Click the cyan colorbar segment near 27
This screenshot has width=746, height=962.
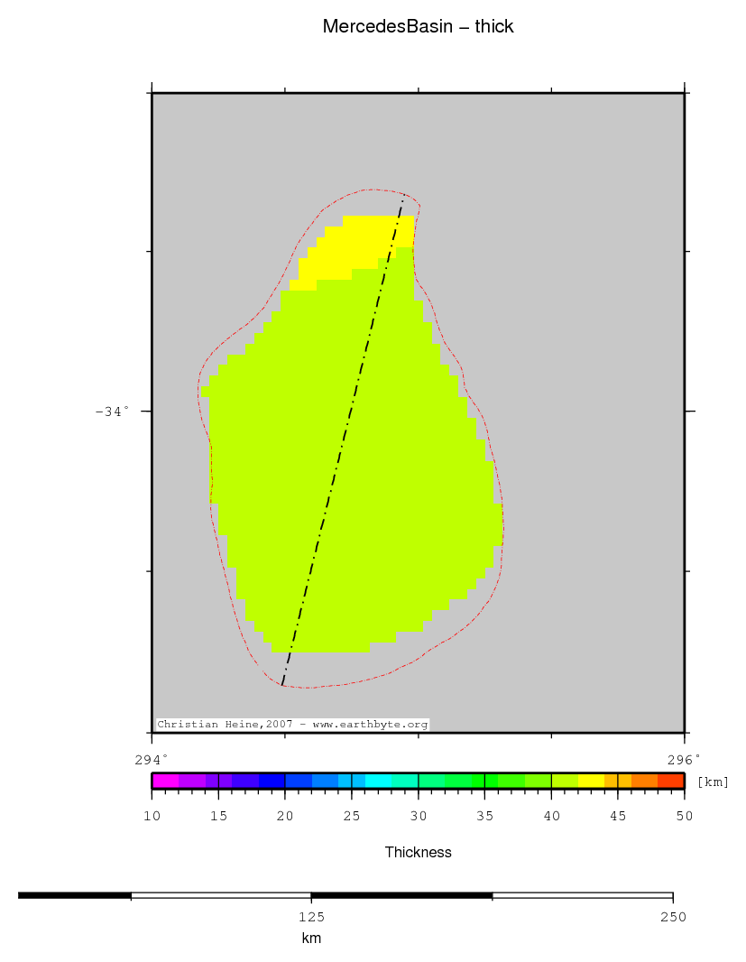tap(378, 781)
